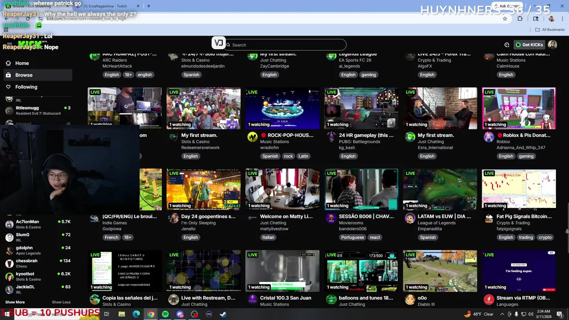Screen dimensions: 569x320
Task: Click Godpowa channel avatar
Action: [x=94, y=218]
